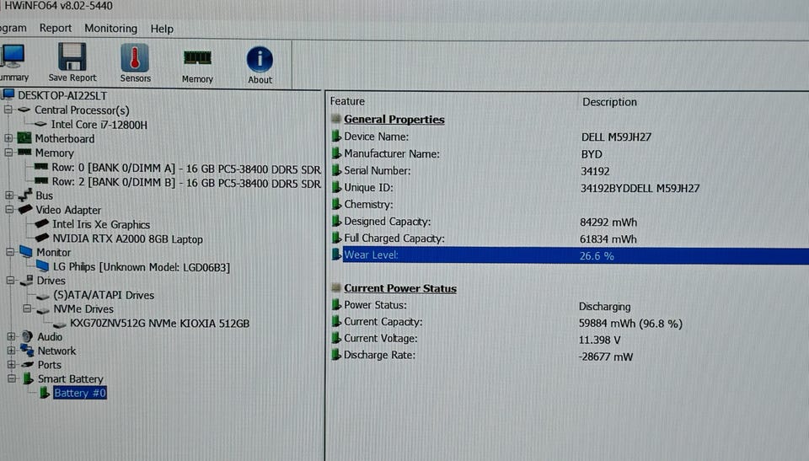Open the Program menu

[x=13, y=28]
